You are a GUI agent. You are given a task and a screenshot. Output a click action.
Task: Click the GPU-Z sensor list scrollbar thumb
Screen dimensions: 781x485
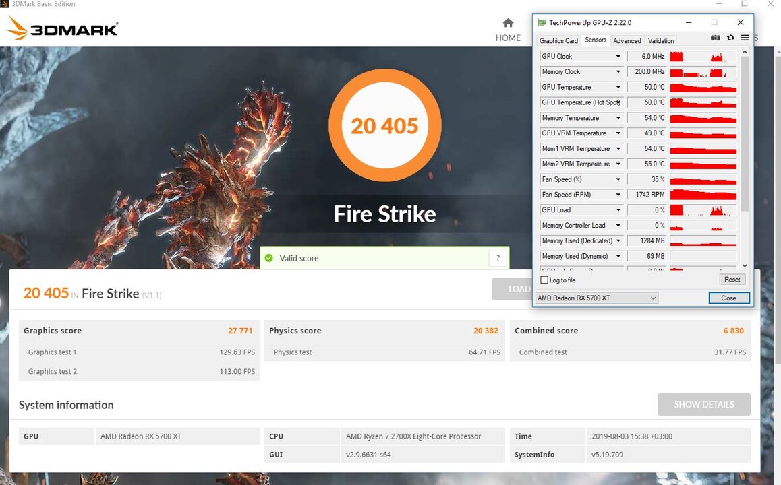coord(745,133)
